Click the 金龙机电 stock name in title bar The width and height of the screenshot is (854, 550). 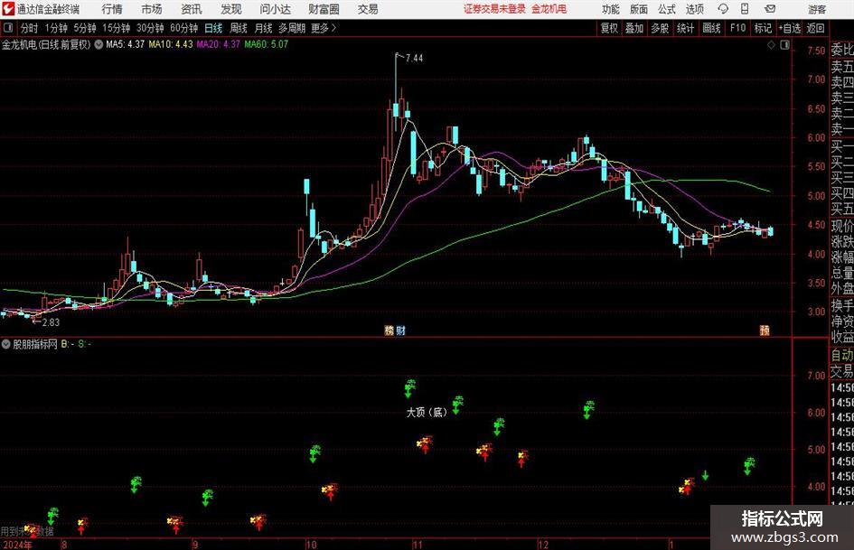[549, 9]
